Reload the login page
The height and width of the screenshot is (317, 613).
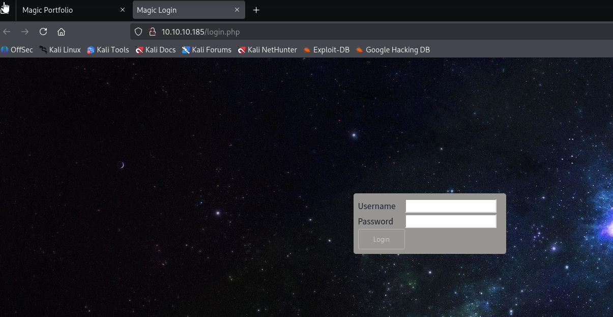[x=43, y=32]
